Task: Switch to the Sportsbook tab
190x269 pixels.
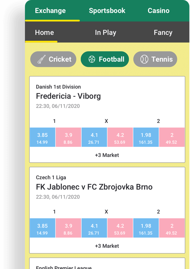Action: pyautogui.click(x=107, y=11)
